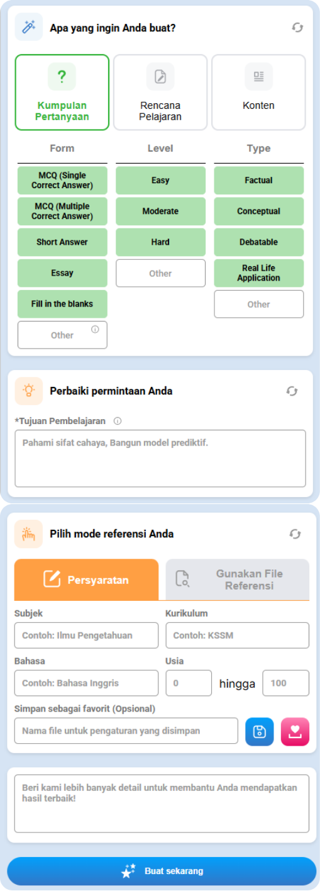Click into the 'Tujuan Pembelajaran' text area

160,459
